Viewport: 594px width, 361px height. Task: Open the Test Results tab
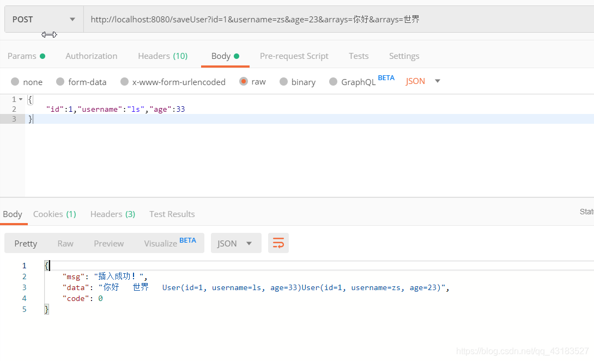click(172, 214)
